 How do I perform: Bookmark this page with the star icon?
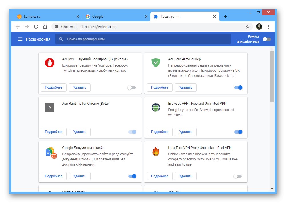pos(248,27)
